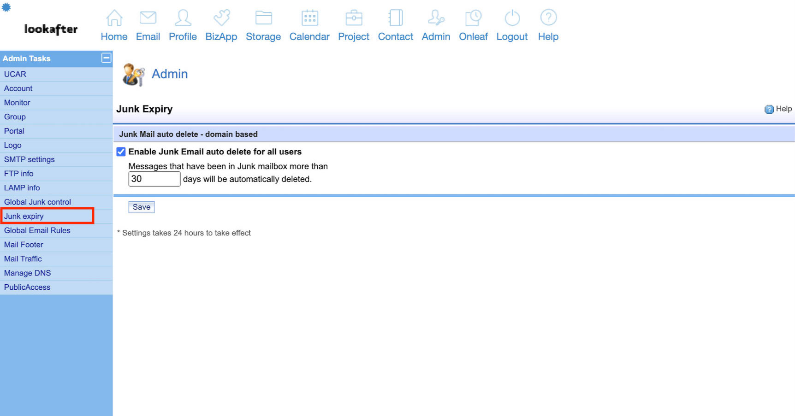Open the Help link beside Junk Expiry
Viewport: 795px width, 416px height.
tap(778, 109)
